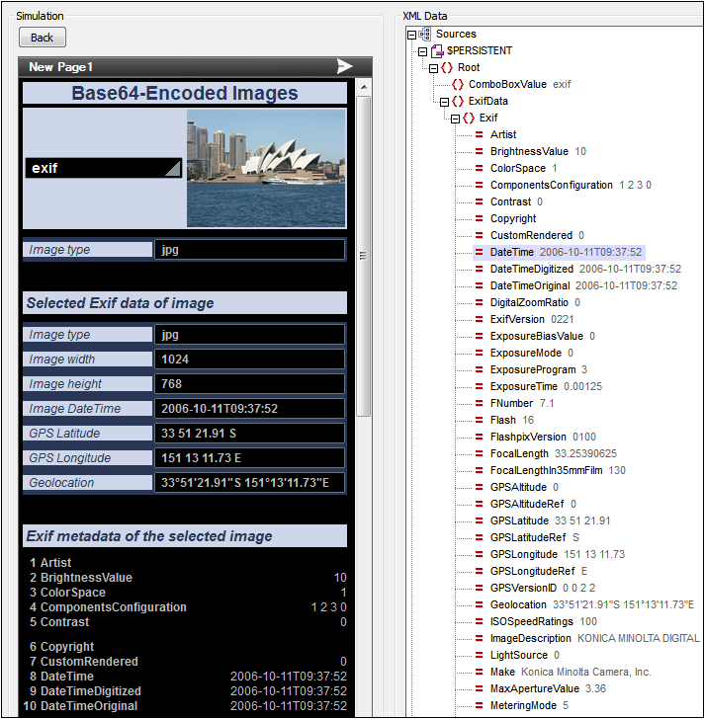Screen dimensions: 705x719
Task: Click the Root element braces icon
Action: click(447, 67)
